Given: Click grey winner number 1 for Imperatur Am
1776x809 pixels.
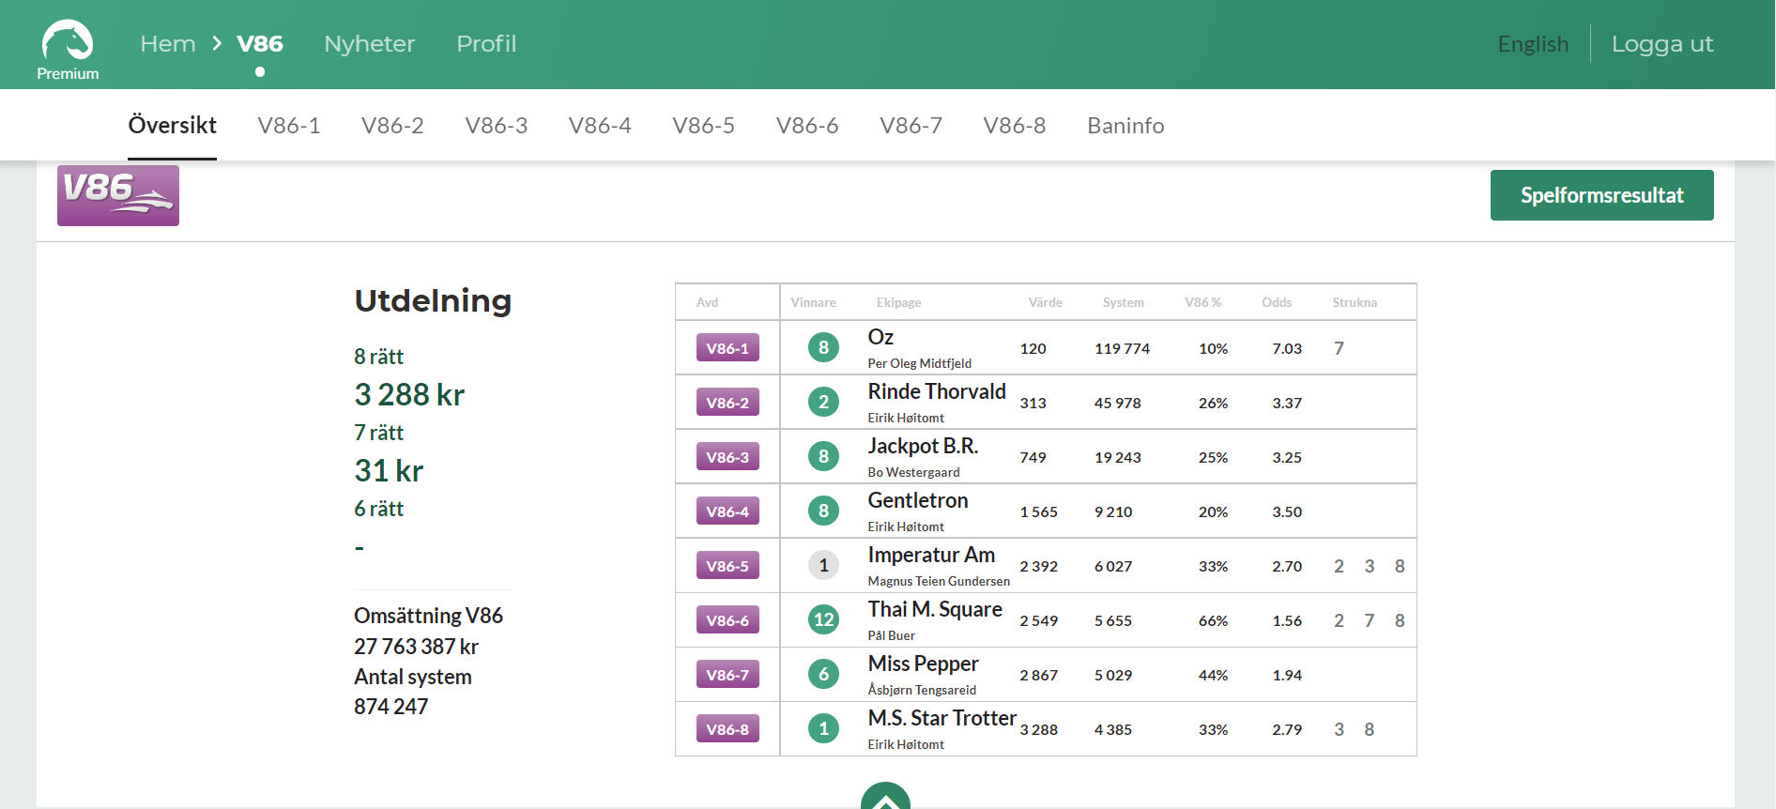Looking at the screenshot, I should tap(823, 566).
